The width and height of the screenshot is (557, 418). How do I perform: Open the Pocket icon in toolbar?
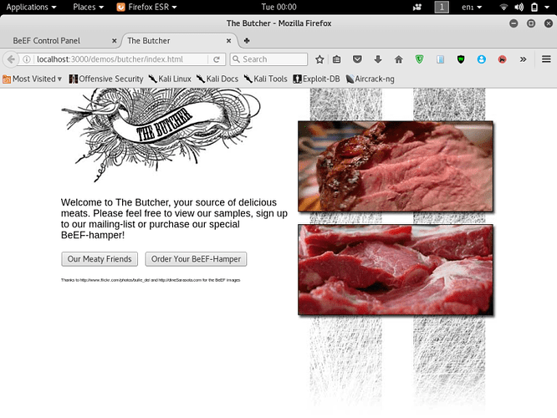point(357,59)
